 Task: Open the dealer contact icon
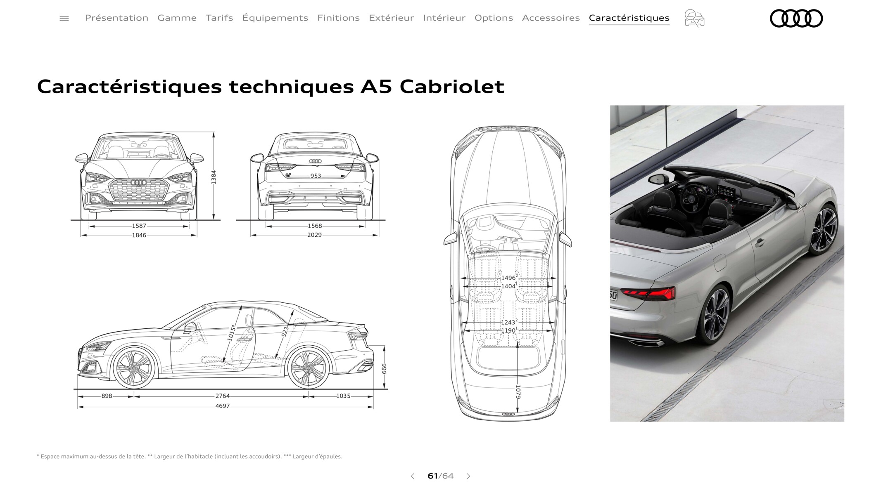pos(694,19)
